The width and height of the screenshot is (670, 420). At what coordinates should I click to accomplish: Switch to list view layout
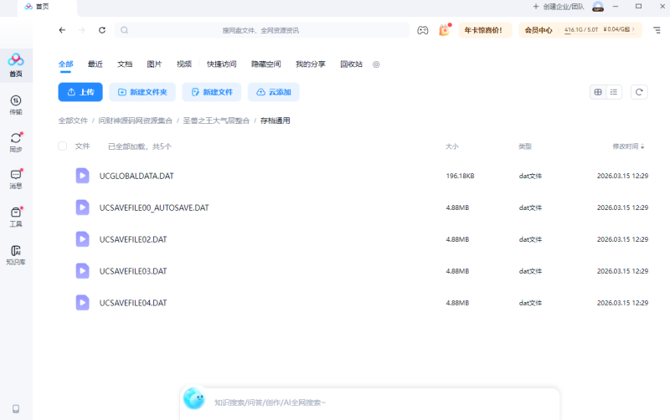pos(614,92)
